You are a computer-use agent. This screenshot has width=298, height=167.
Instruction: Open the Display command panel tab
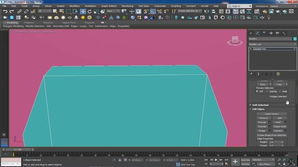click(x=278, y=33)
